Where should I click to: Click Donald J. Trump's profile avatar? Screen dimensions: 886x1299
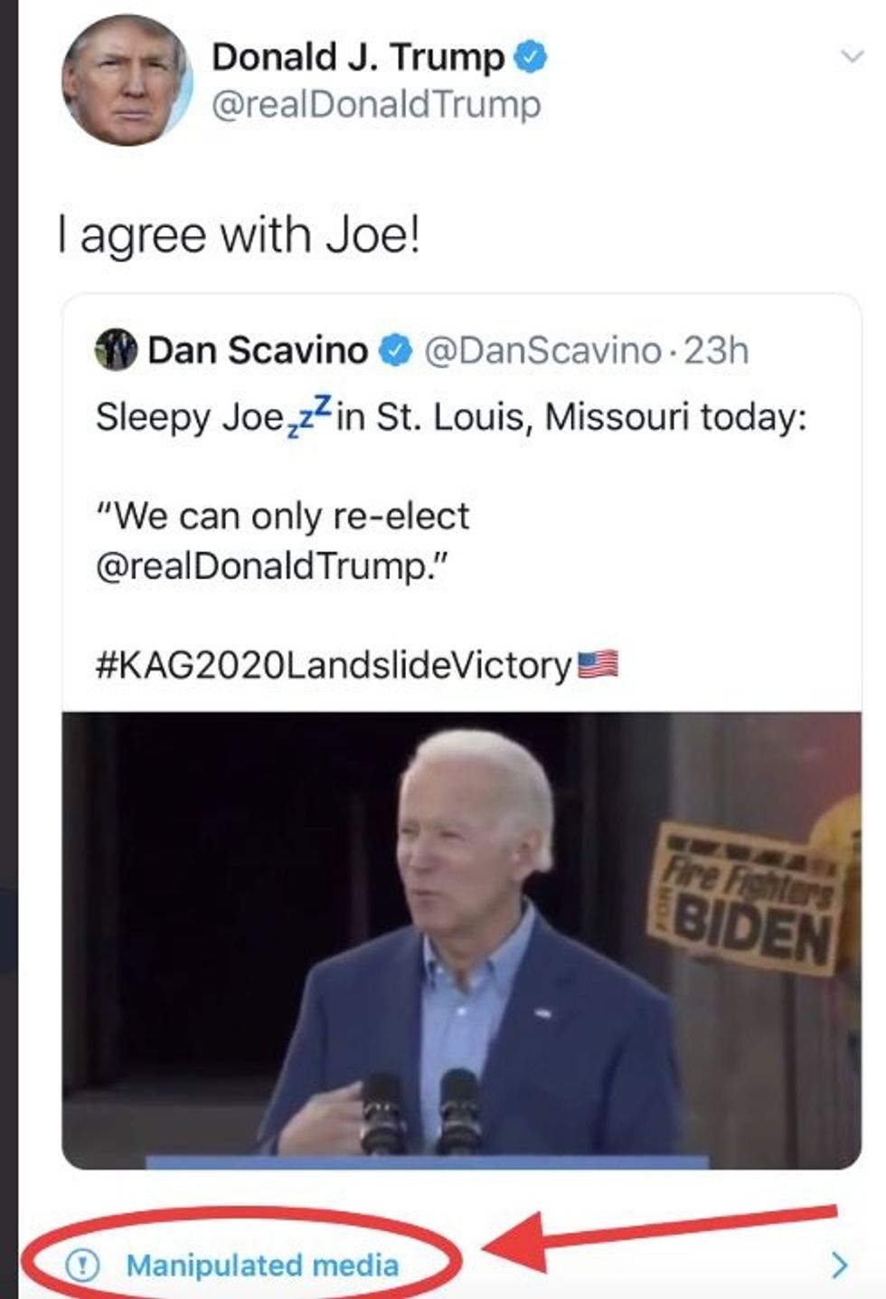point(127,81)
